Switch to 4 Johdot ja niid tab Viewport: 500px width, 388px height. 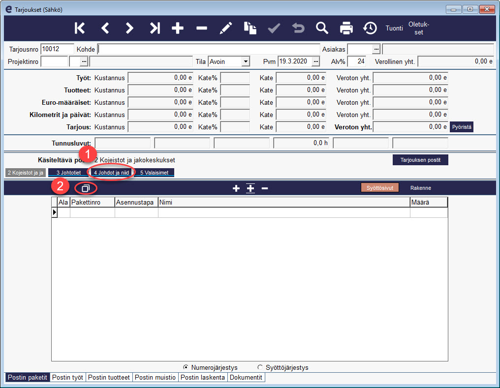pyautogui.click(x=111, y=173)
